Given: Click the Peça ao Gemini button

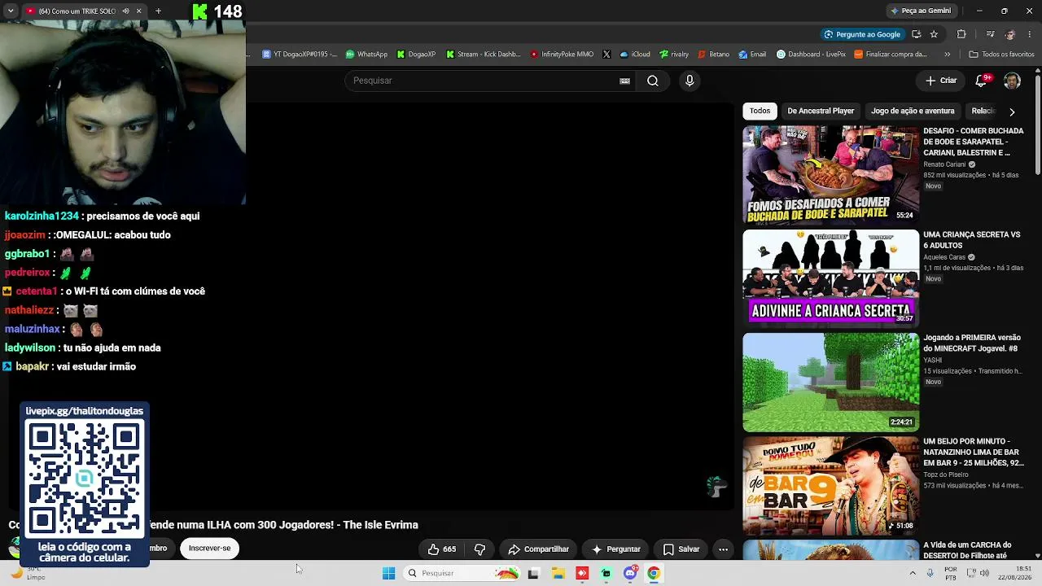Looking at the screenshot, I should tap(920, 11).
